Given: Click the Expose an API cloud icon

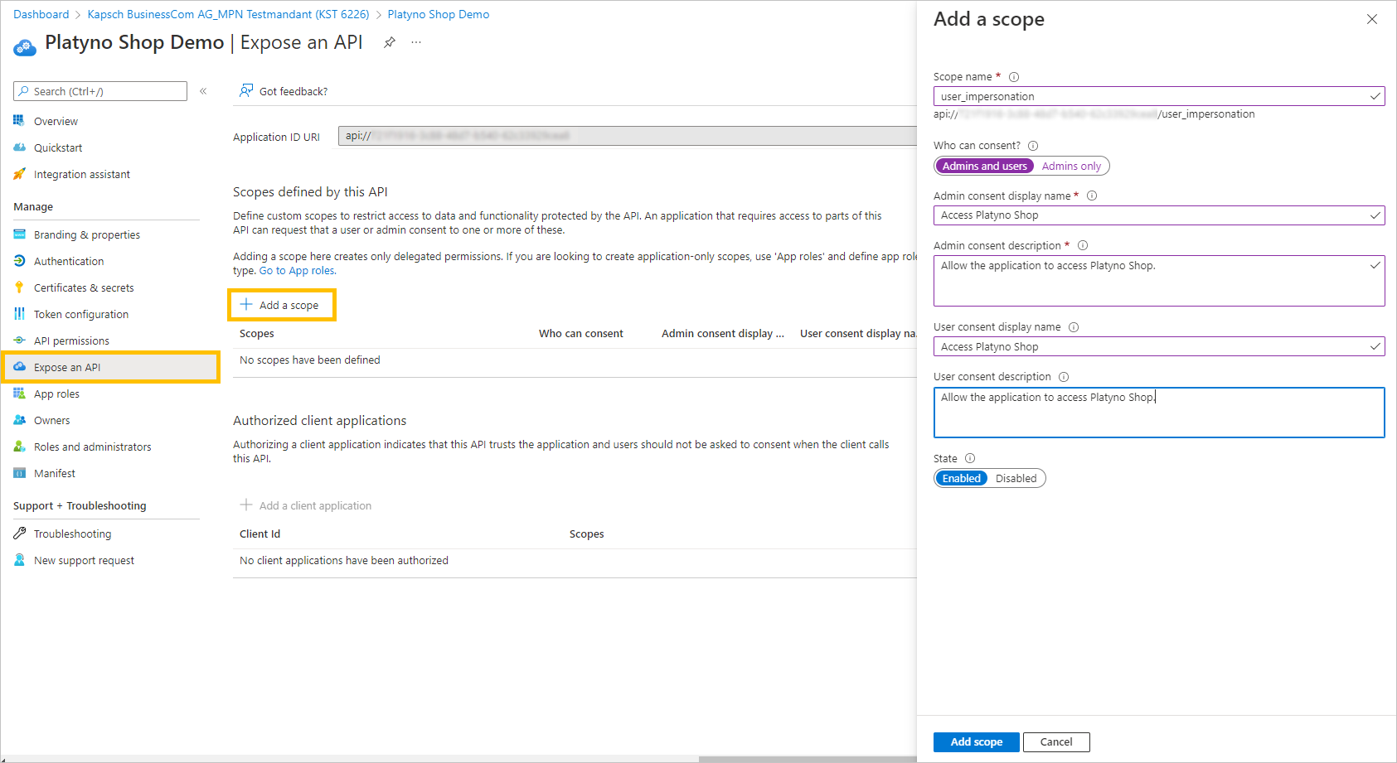Looking at the screenshot, I should [19, 367].
